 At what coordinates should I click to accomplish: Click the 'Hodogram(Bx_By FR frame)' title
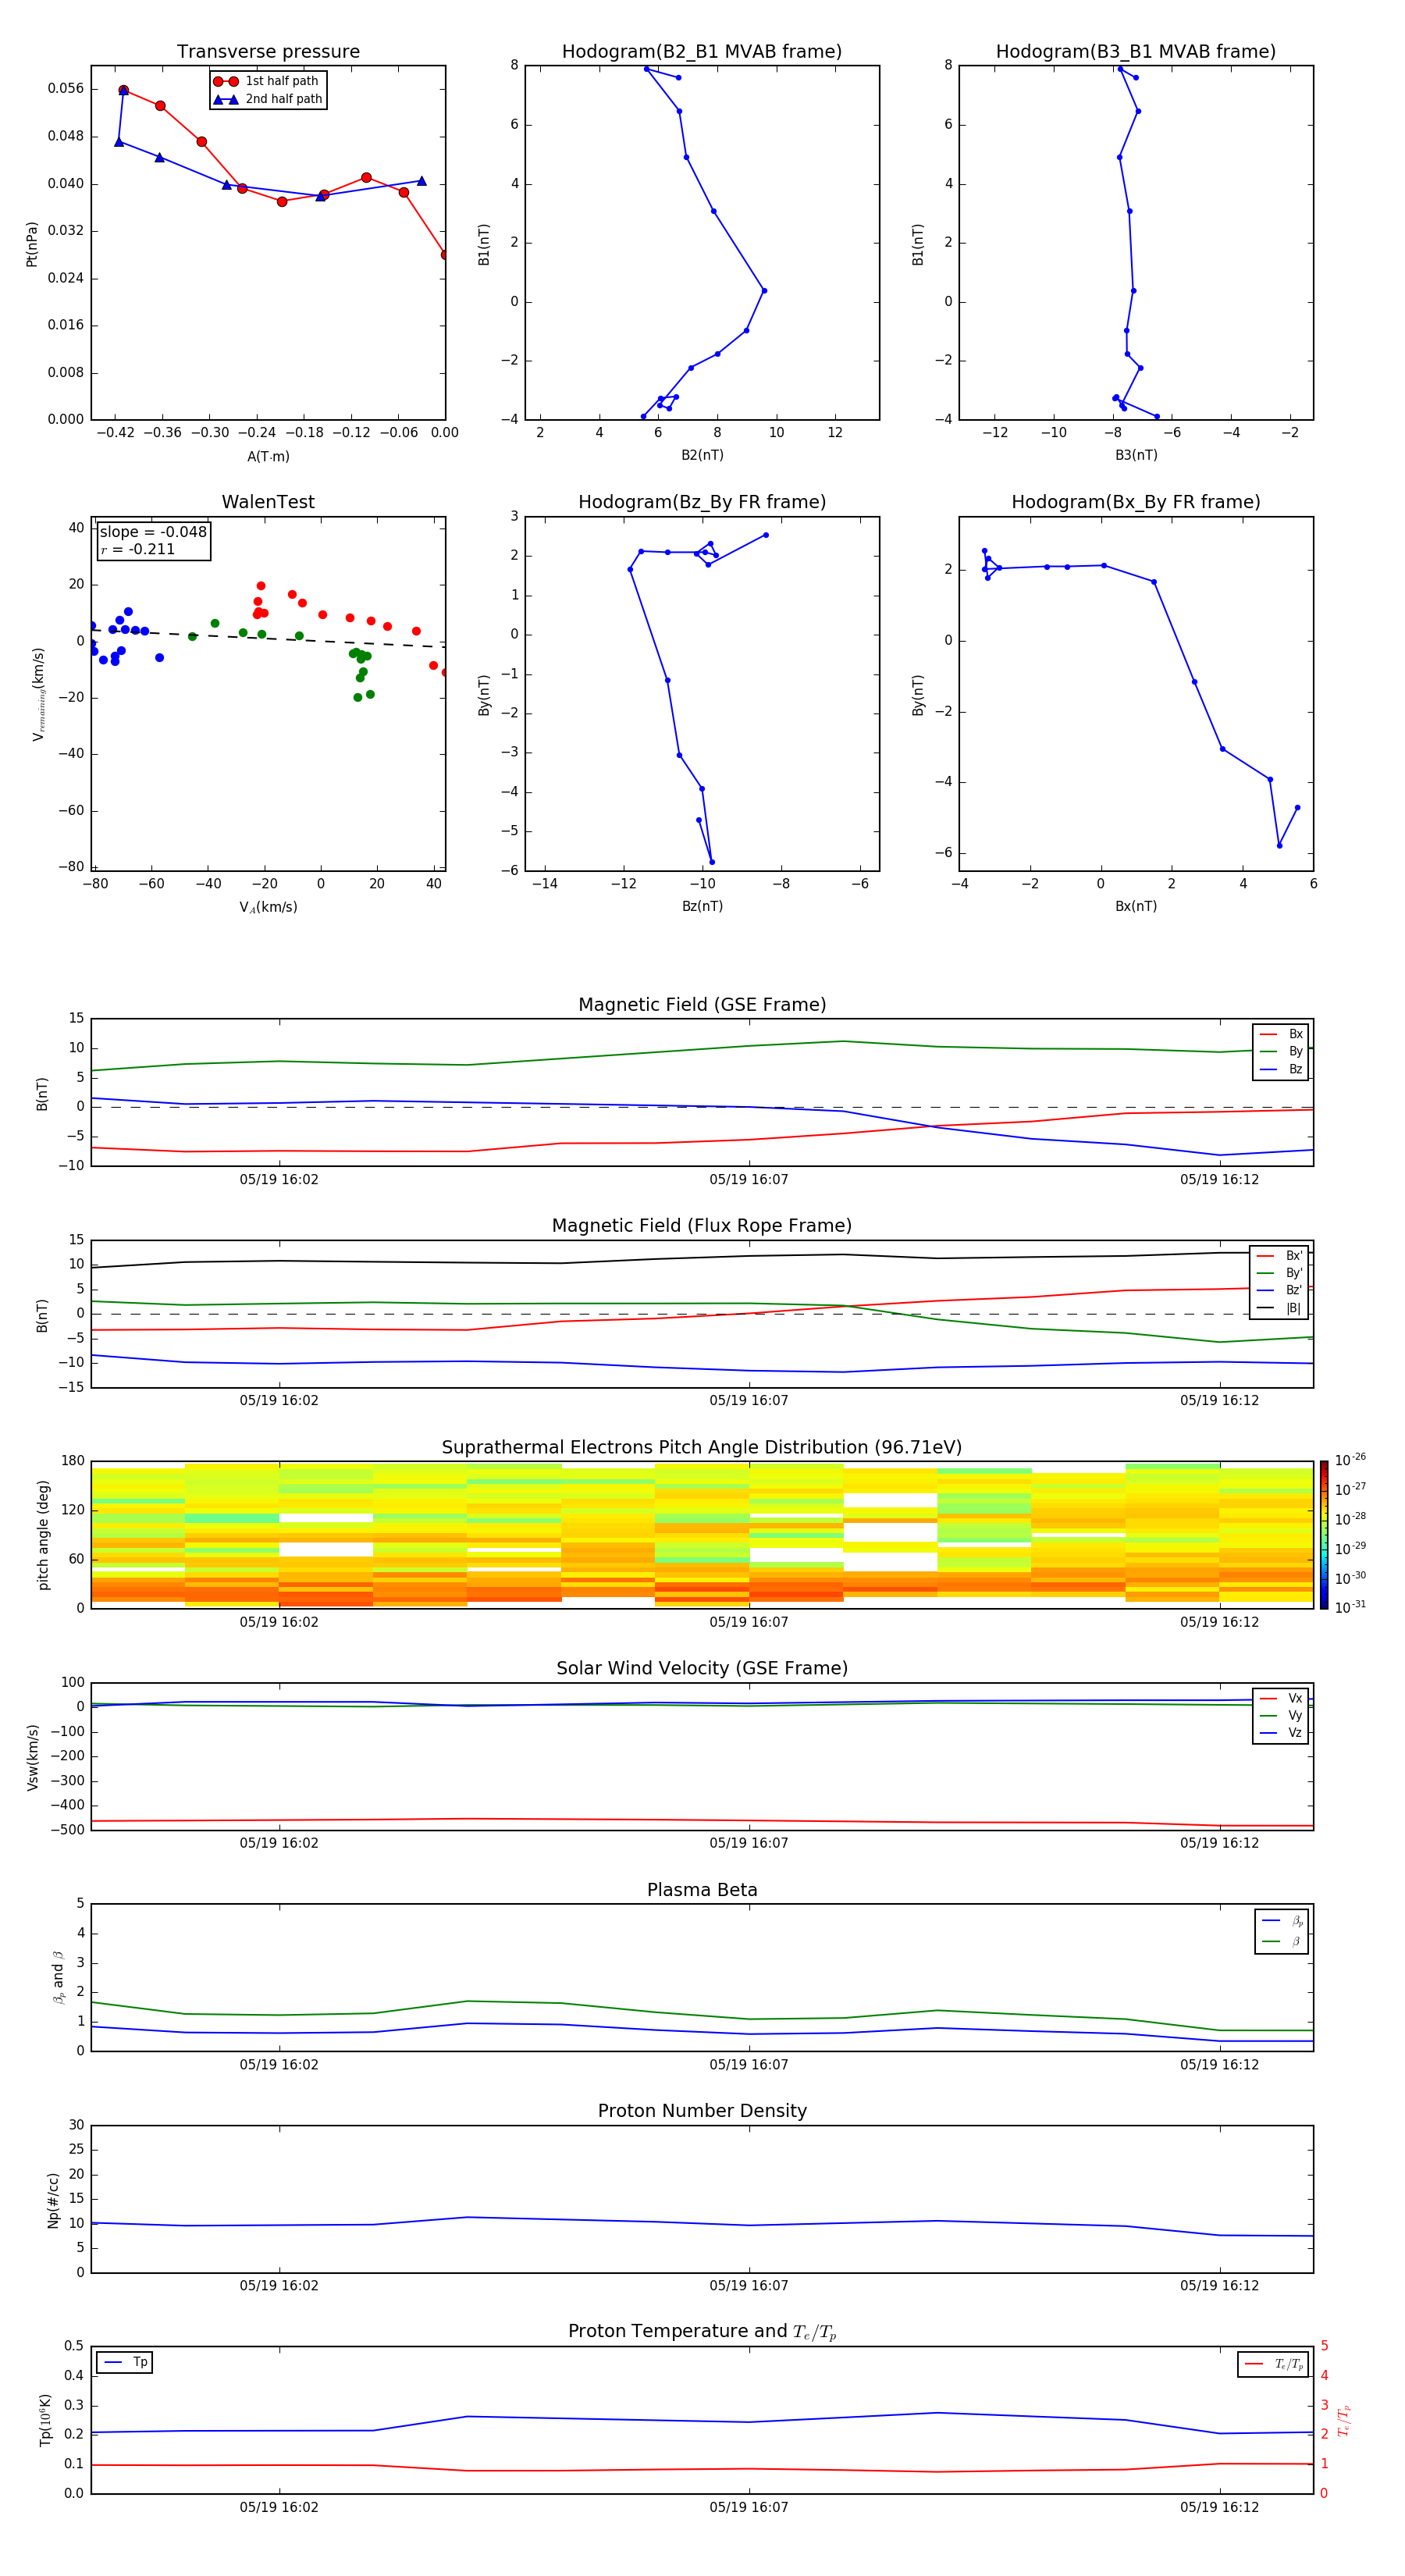pos(1135,502)
